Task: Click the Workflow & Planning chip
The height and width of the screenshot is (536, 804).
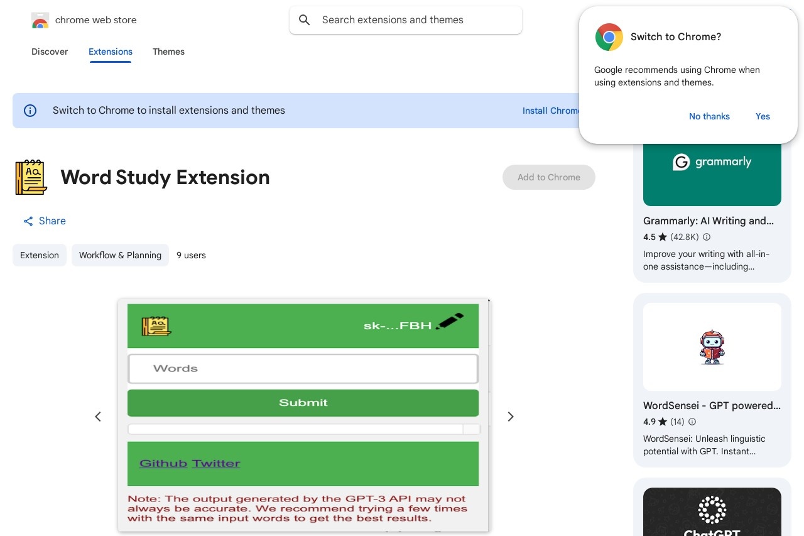Action: 120,255
